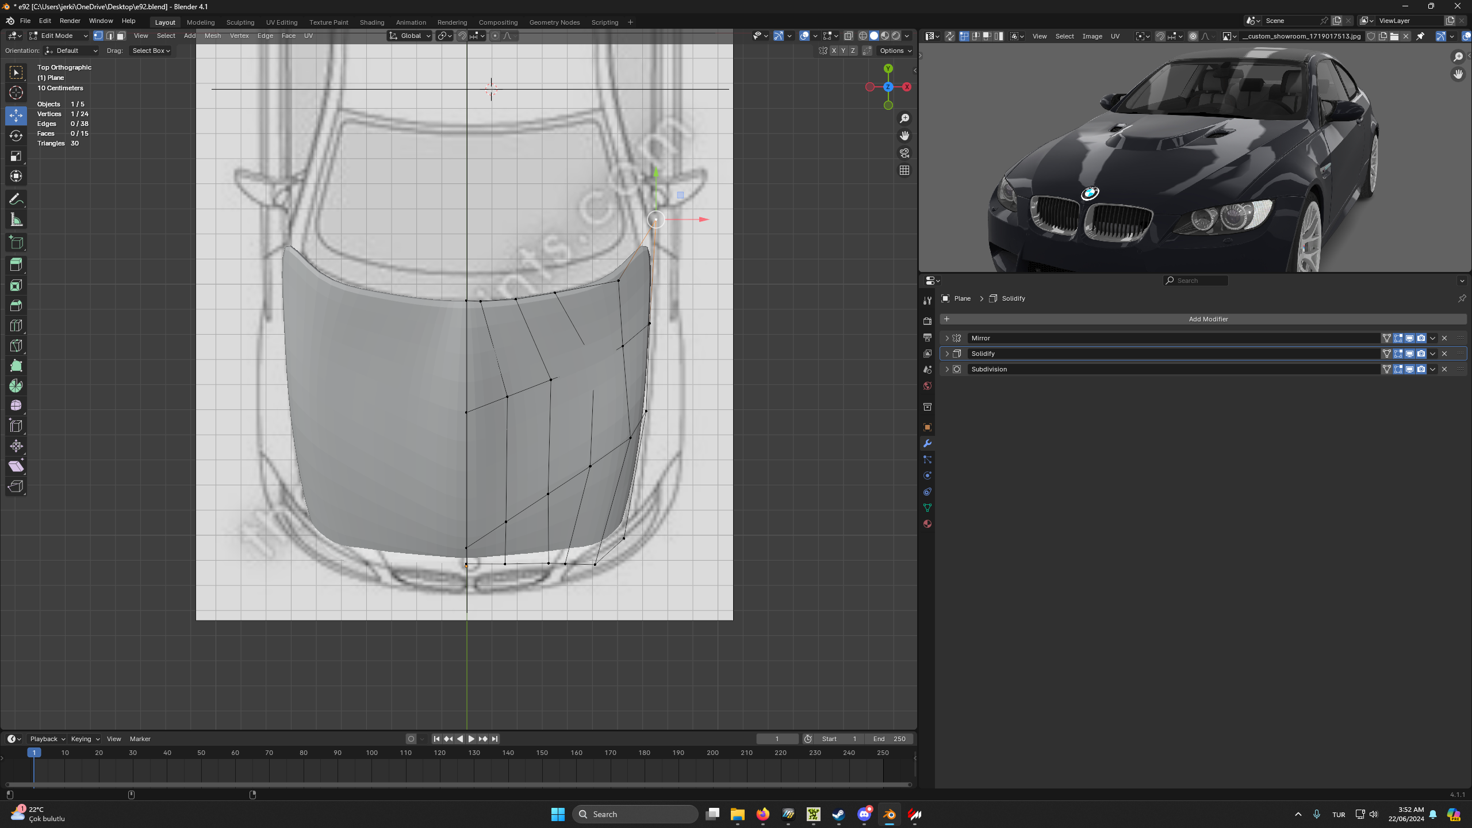Select the Annotate pencil tool
This screenshot has height=828, width=1472.
click(x=16, y=200)
